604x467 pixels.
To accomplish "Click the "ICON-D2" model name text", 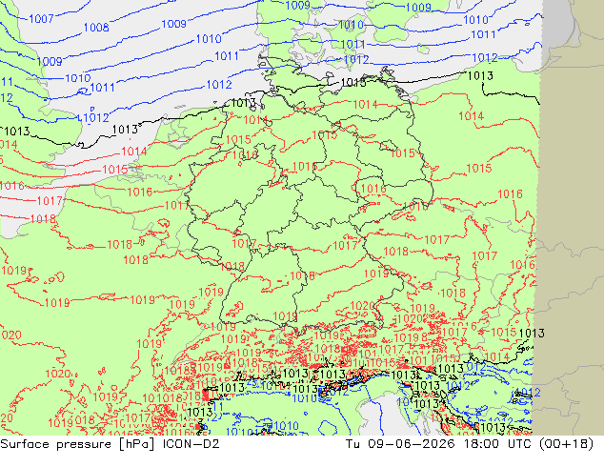I will (x=191, y=444).
